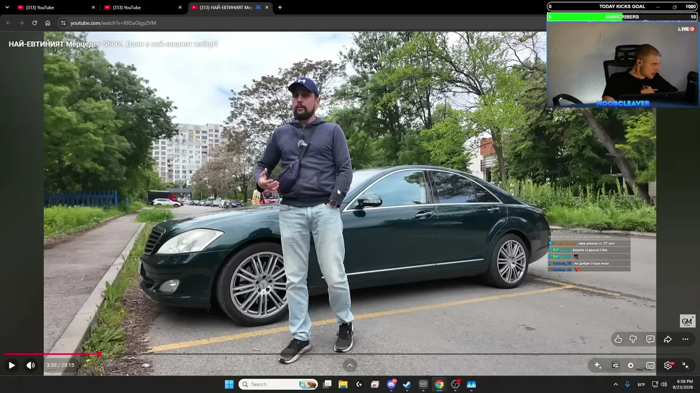Close the first YouTube tab
The height and width of the screenshot is (393, 700).
pyautogui.click(x=93, y=8)
